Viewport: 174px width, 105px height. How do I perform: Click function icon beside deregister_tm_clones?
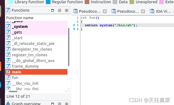8,49
